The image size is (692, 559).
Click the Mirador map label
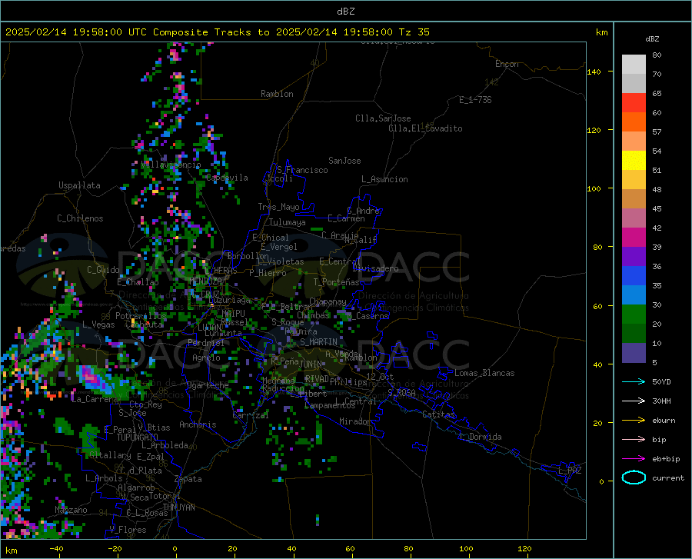click(x=355, y=422)
